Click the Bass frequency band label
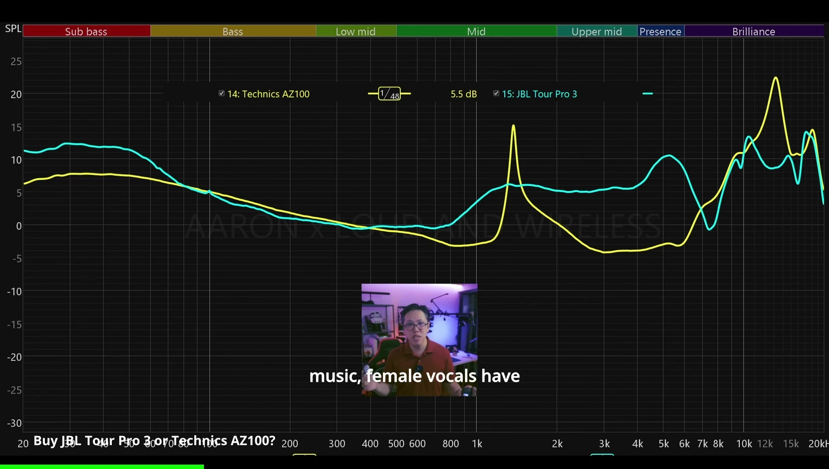 click(233, 31)
